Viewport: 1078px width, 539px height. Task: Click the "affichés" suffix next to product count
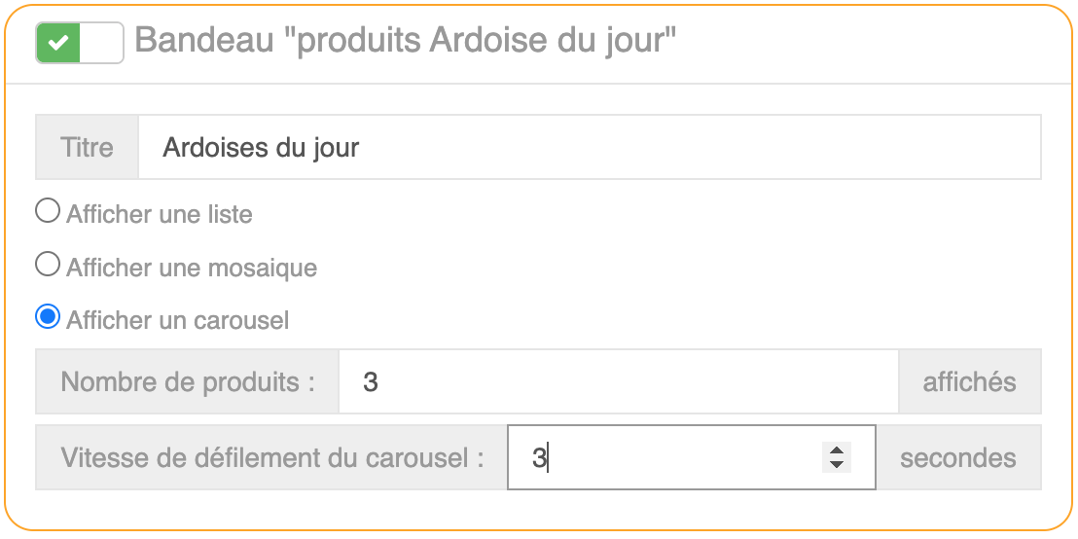point(969,381)
